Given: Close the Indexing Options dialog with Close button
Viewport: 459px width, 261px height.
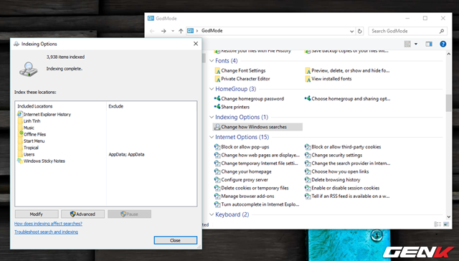Looking at the screenshot, I should 175,240.
